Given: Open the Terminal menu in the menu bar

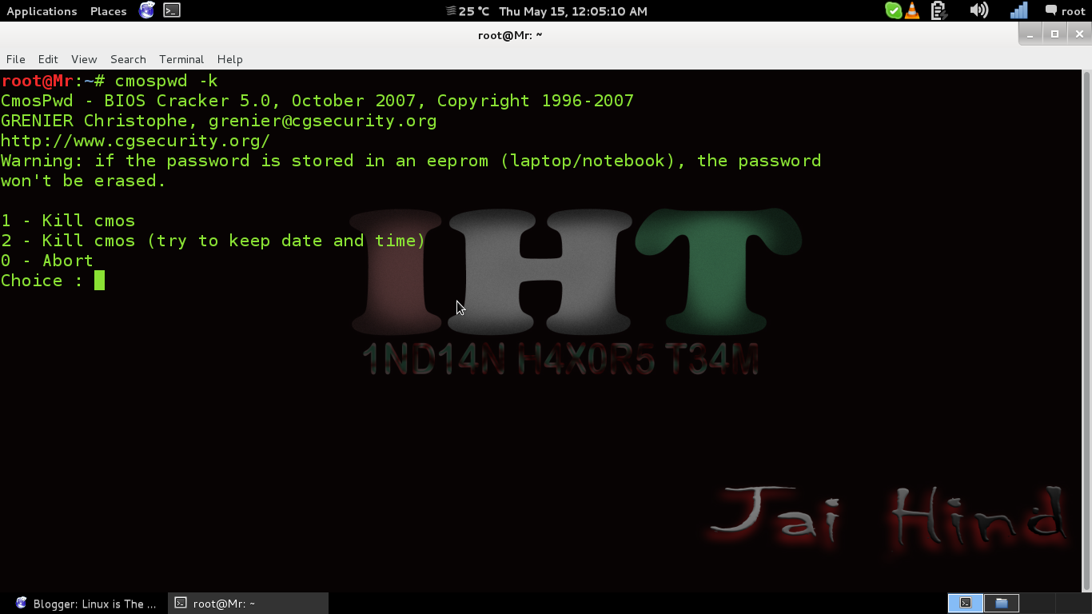Looking at the screenshot, I should click(181, 59).
